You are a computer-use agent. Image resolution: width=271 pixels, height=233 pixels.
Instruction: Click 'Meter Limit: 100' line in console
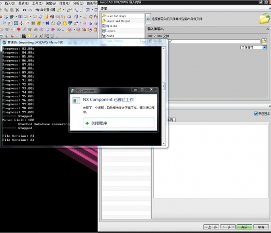coord(18,120)
